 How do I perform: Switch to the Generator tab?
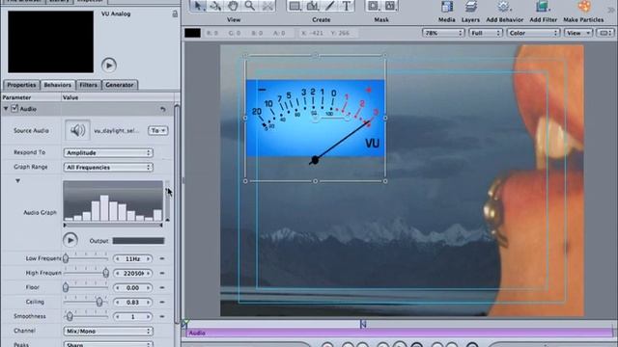click(120, 85)
